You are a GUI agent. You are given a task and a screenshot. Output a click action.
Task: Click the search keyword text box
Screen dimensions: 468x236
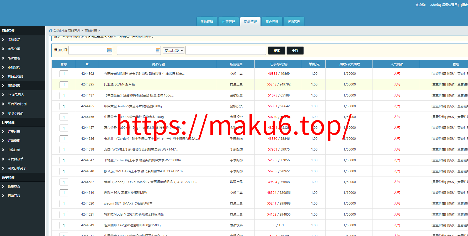pyautogui.click(x=226, y=50)
